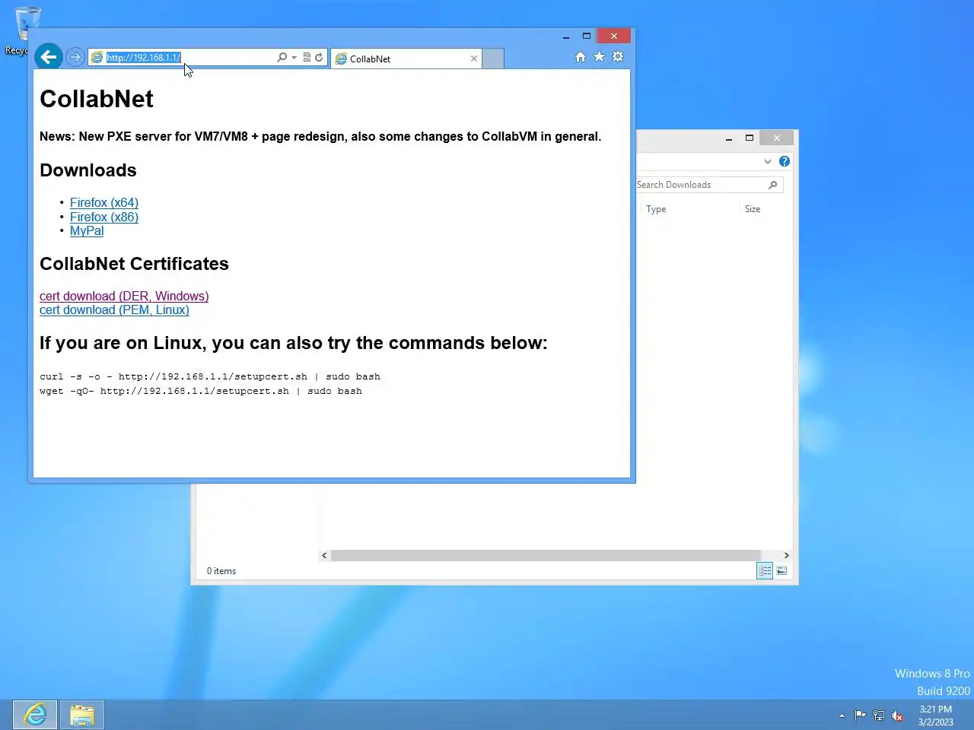This screenshot has height=730, width=974.
Task: Open the taskbar clock showing 3:21 PM
Action: 936,716
